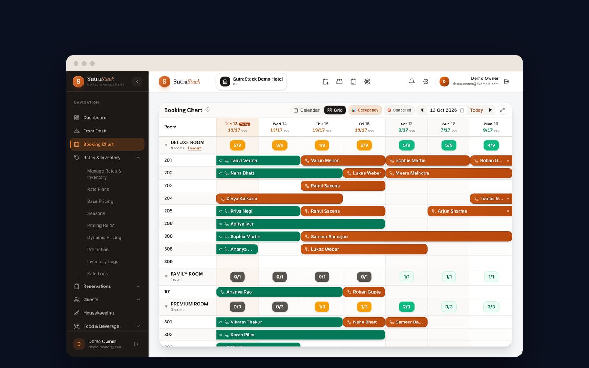The image size is (589, 368).
Task: Click Deluxe Room 4/9 badge for Mon 19
Action: (491, 145)
